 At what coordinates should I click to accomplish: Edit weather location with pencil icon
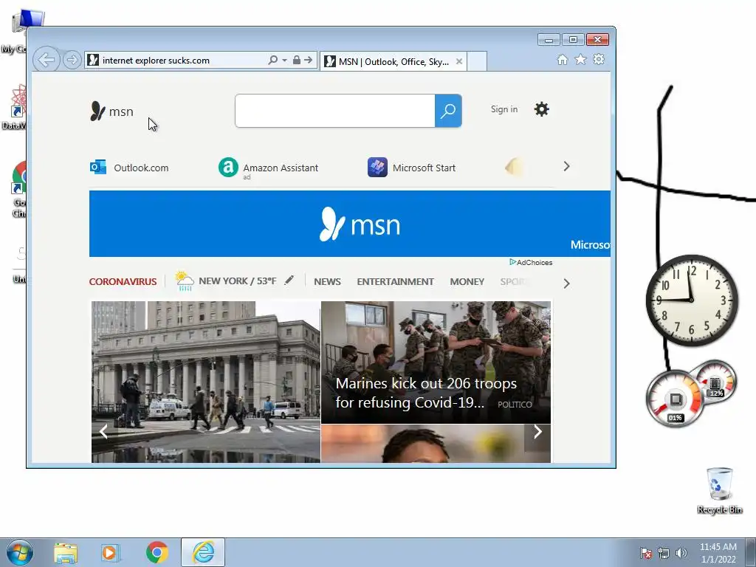pyautogui.click(x=289, y=280)
